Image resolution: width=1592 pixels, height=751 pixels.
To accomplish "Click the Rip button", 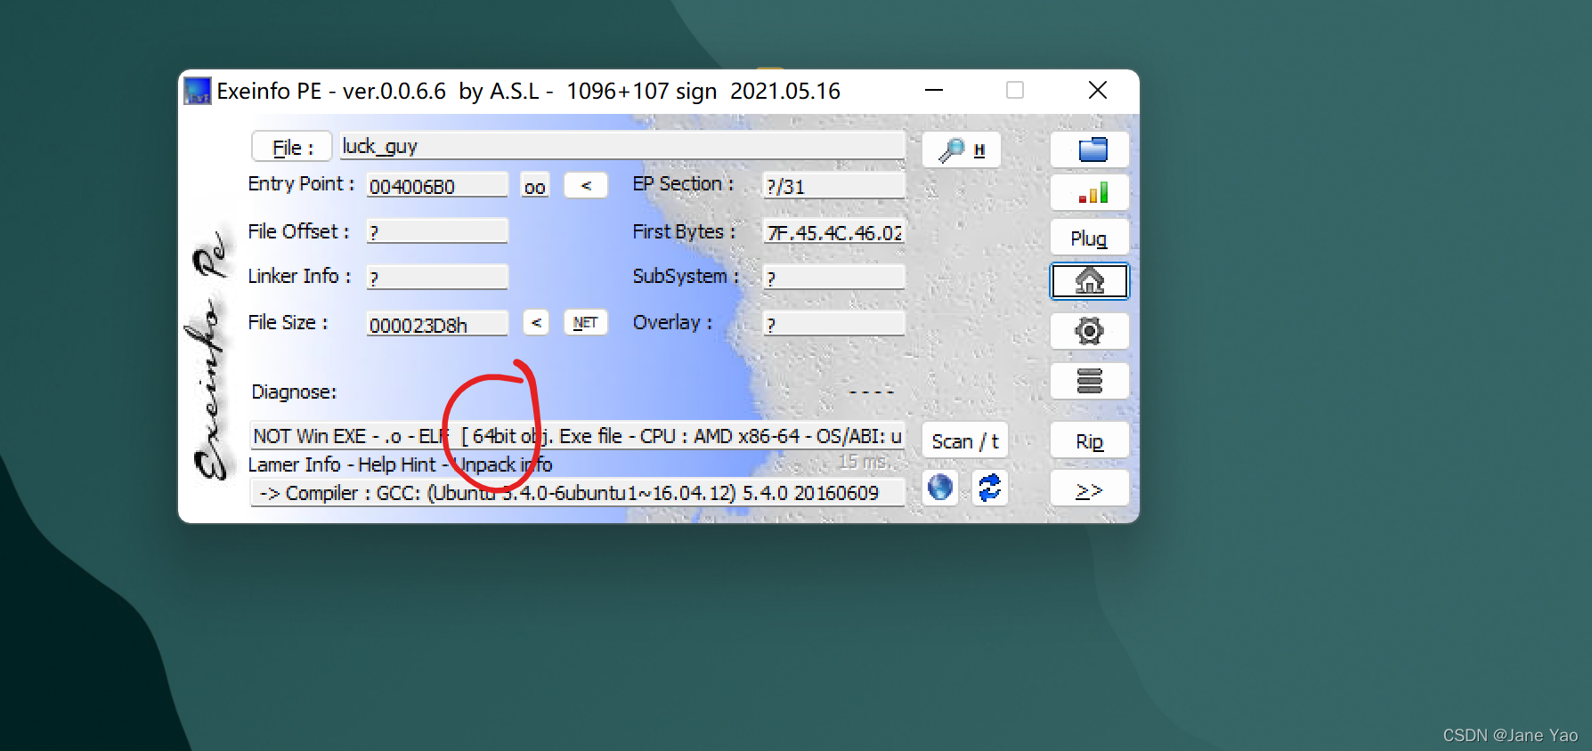I will [x=1090, y=441].
